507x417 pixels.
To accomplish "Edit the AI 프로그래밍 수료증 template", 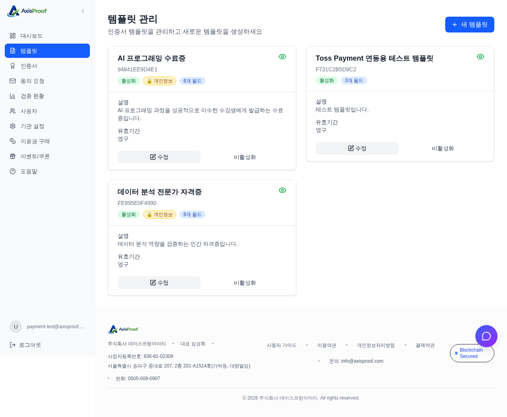I will click(x=159, y=157).
